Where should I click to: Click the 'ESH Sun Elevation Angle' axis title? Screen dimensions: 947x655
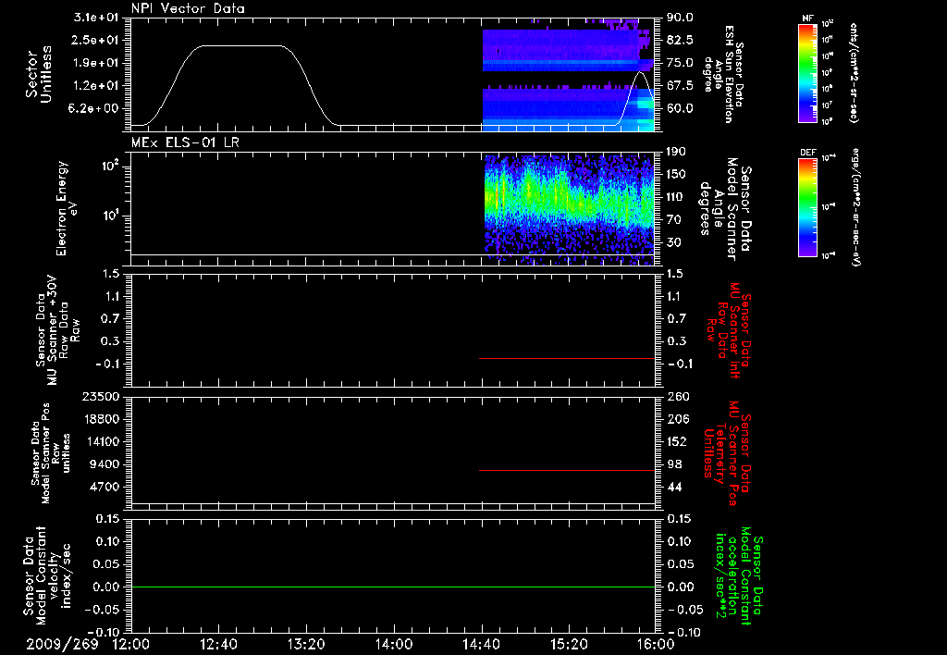pyautogui.click(x=723, y=74)
